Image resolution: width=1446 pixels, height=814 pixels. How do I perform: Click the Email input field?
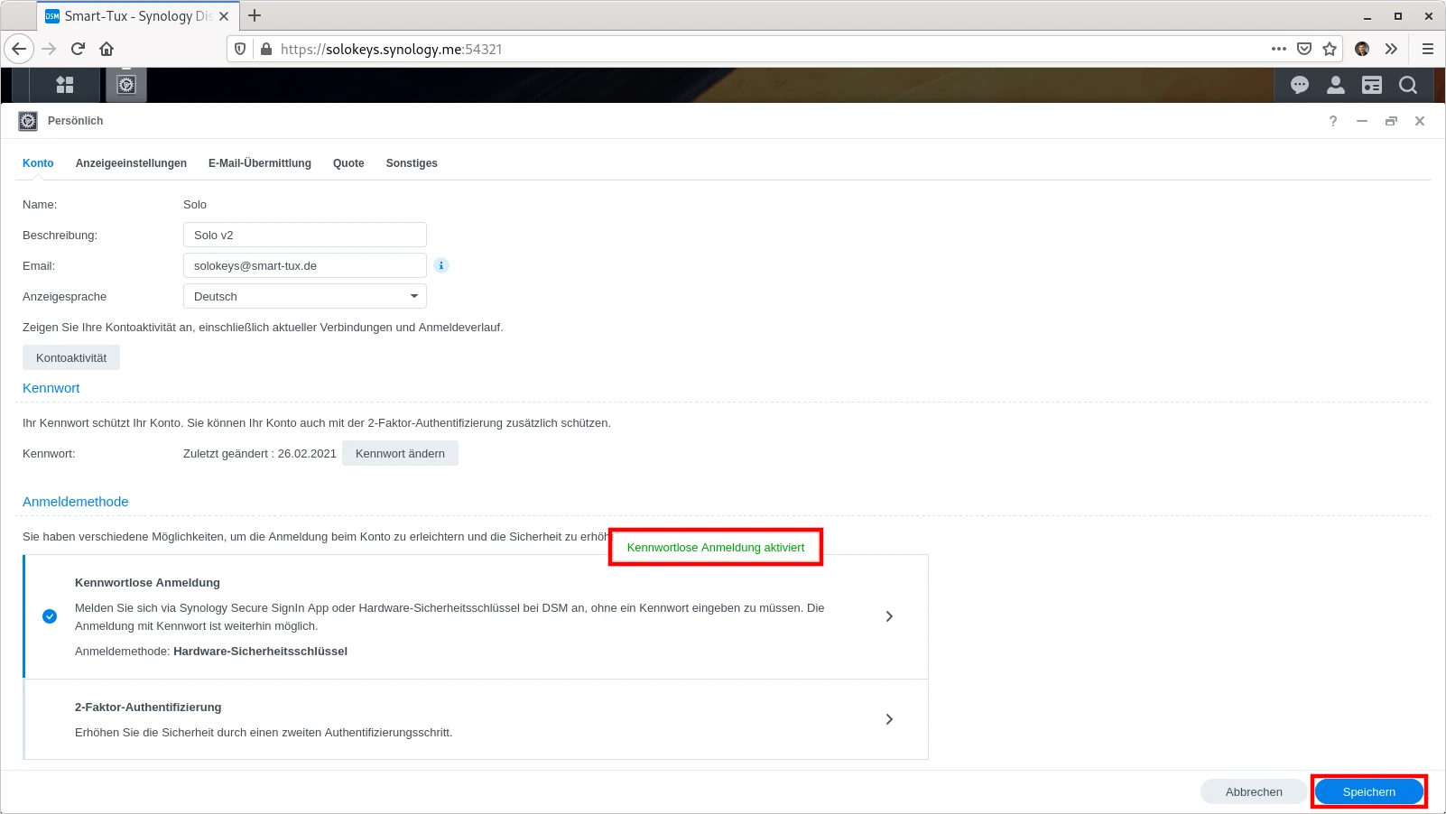pos(305,265)
